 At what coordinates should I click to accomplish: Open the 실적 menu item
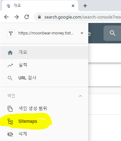click(44, 65)
